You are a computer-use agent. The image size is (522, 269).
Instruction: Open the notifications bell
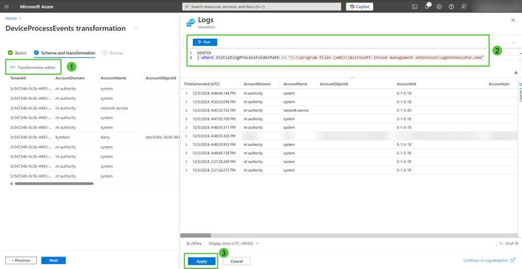point(427,7)
